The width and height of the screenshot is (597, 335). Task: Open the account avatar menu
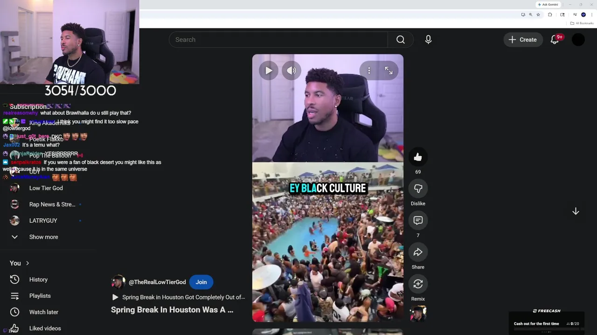[x=578, y=40]
